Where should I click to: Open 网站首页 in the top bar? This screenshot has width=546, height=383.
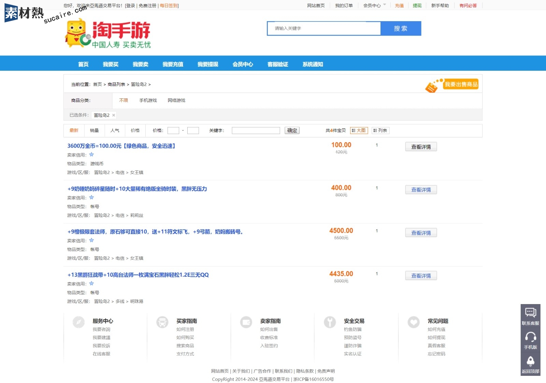point(316,5)
